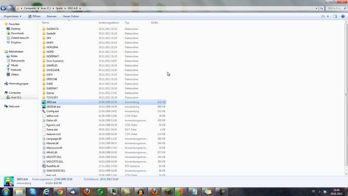The height and width of the screenshot is (196, 348).
Task: Select the TOOLGFX folder icon
Action: point(43,97)
